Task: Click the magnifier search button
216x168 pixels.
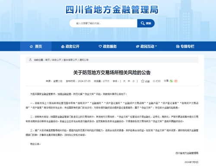Action: [x=146, y=23]
